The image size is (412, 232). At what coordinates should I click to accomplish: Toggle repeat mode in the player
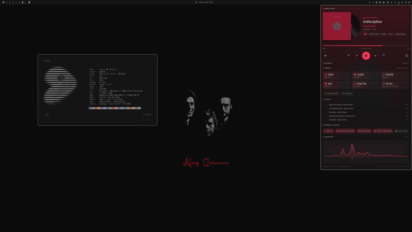click(384, 55)
